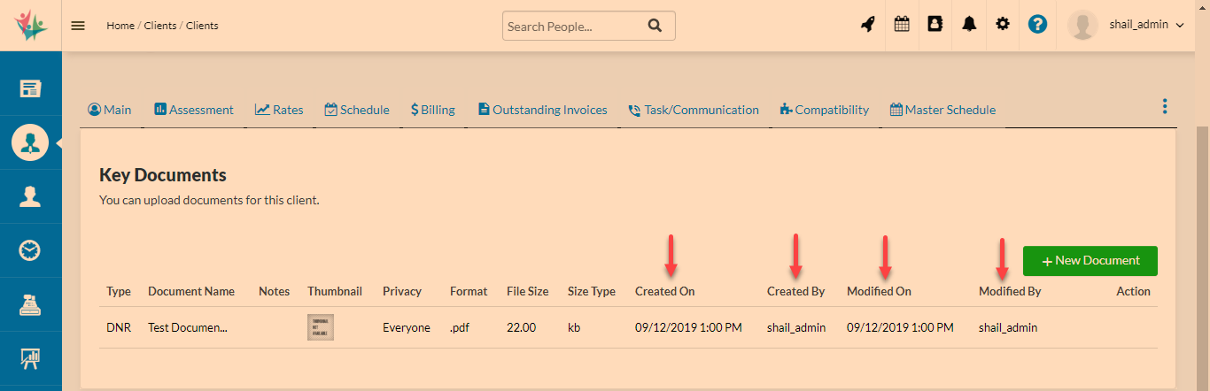This screenshot has width=1210, height=391.
Task: Open the Test Document thumbnail image
Action: pyautogui.click(x=321, y=327)
